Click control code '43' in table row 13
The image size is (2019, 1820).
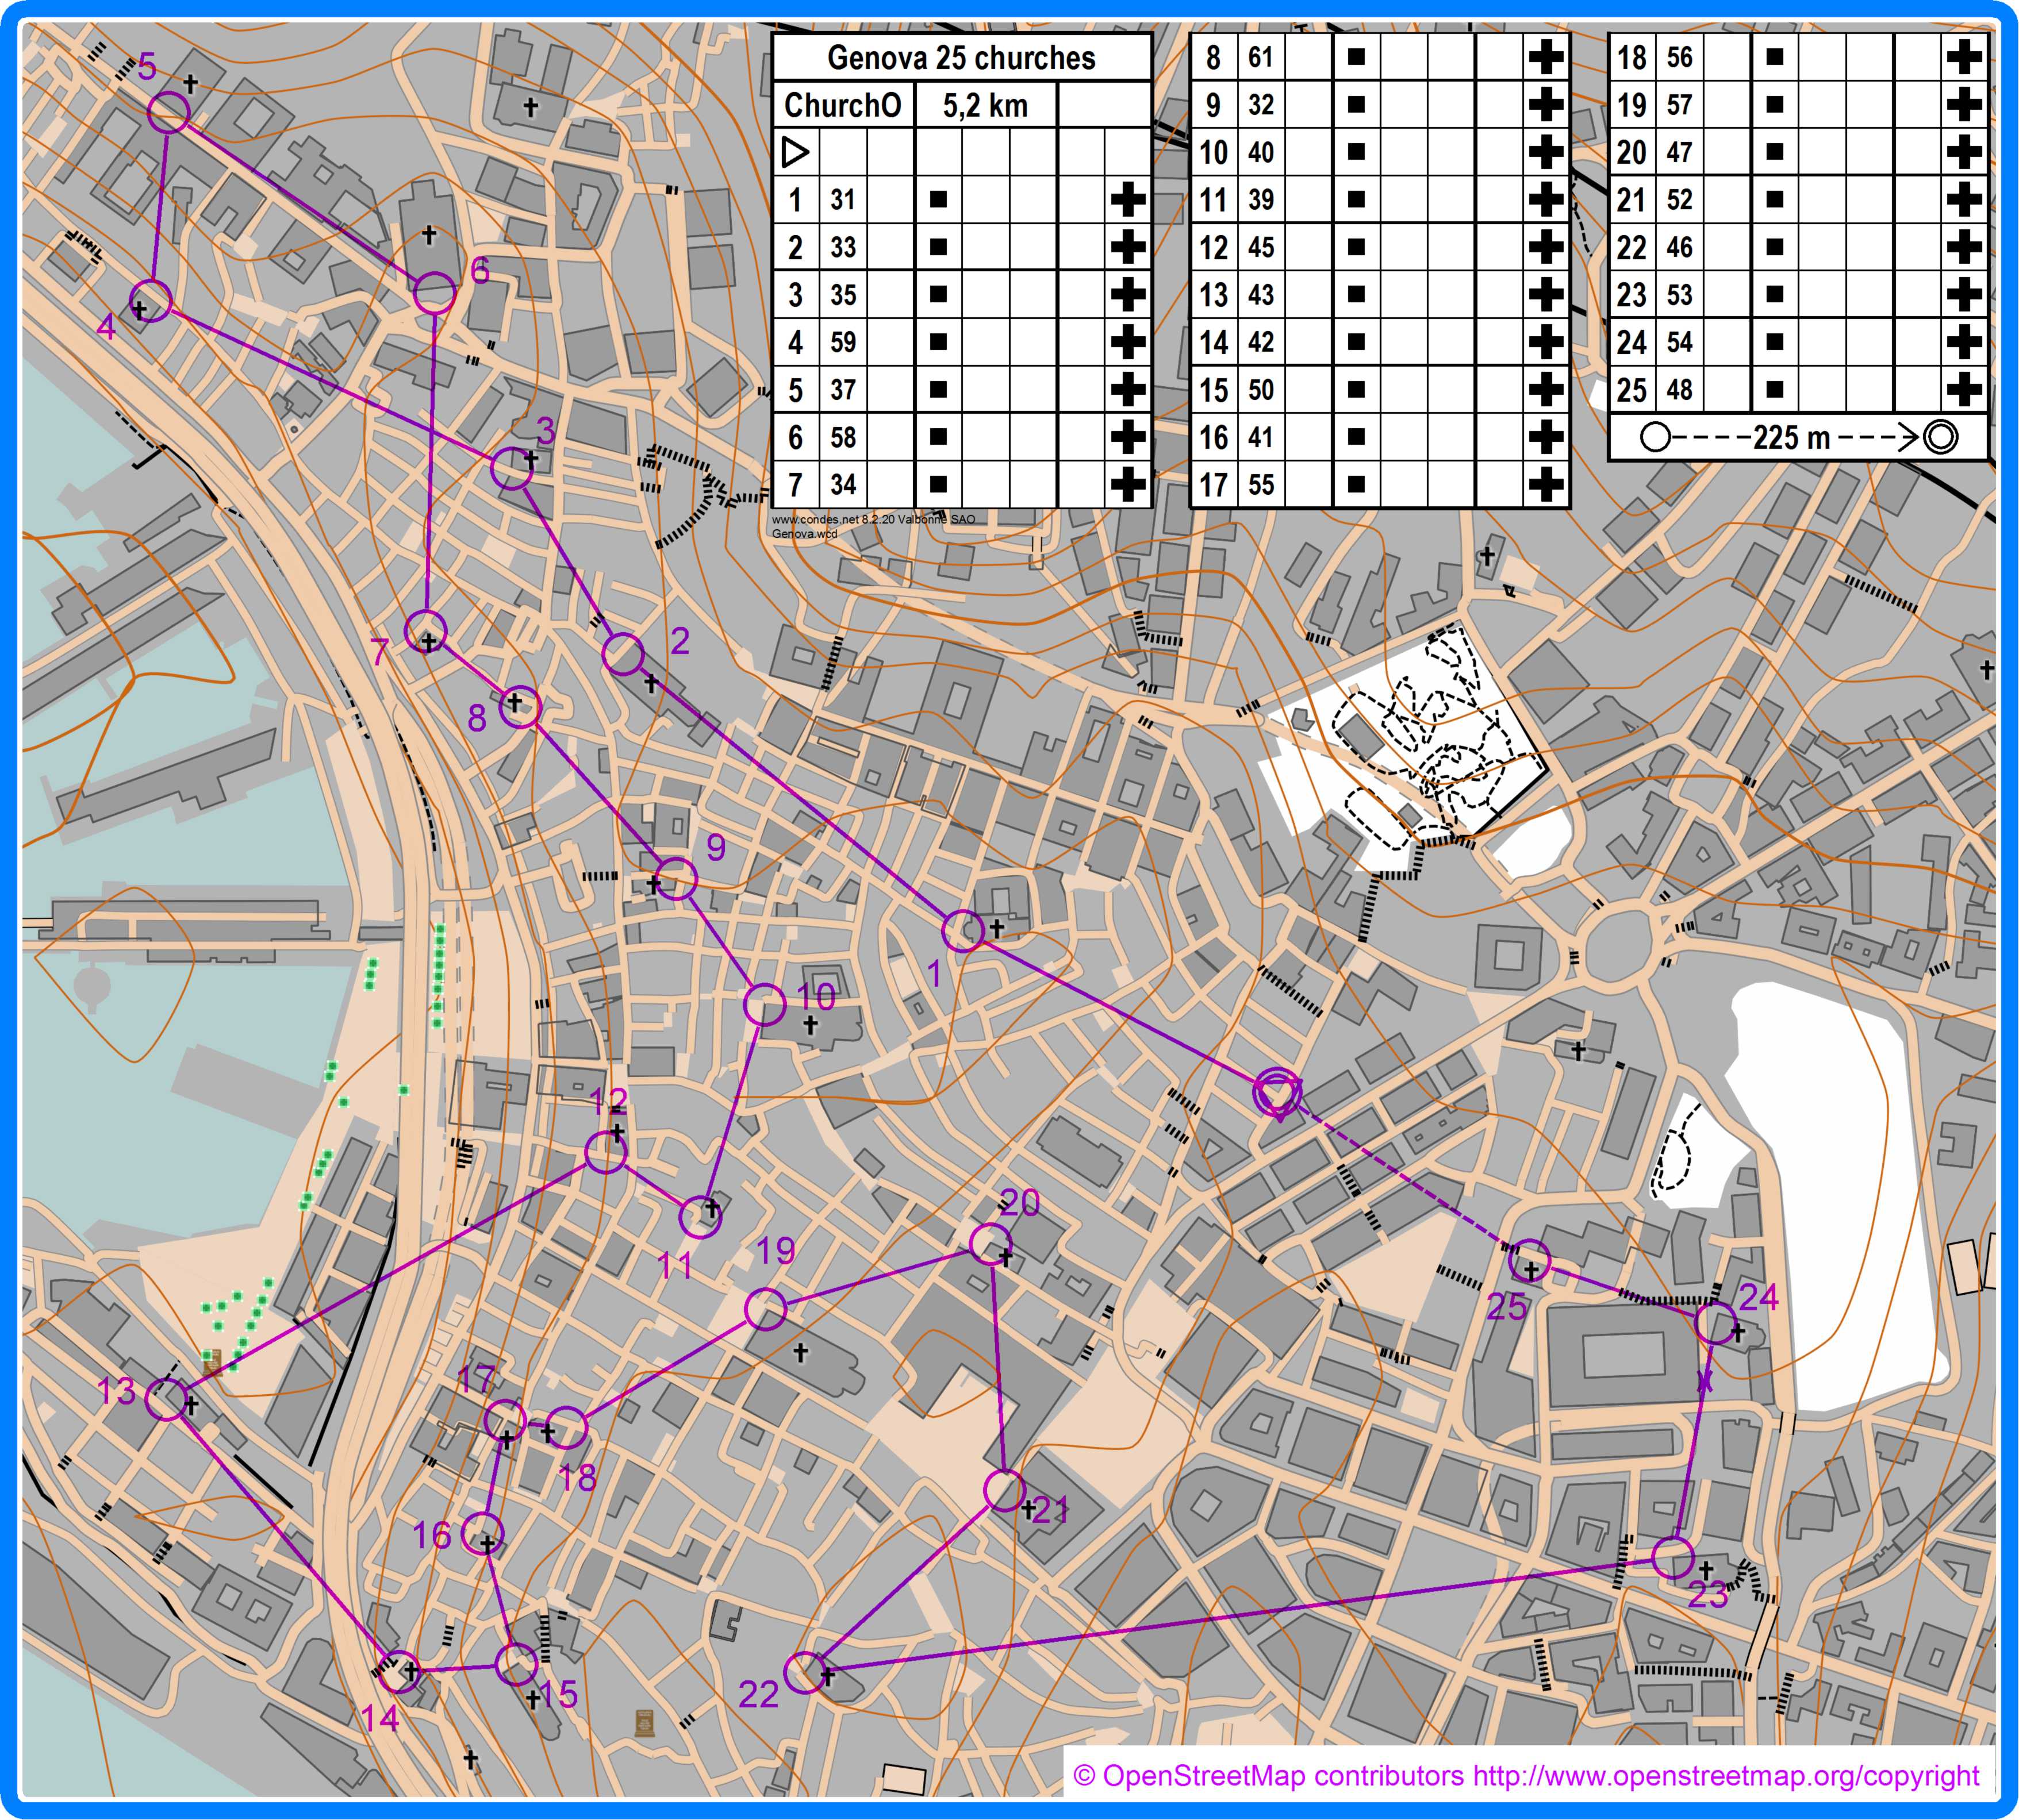click(x=1261, y=295)
